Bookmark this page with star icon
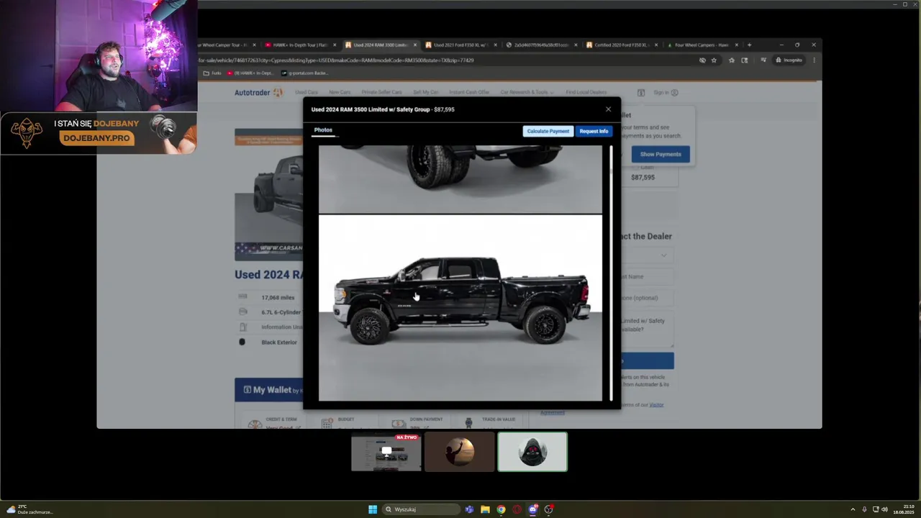This screenshot has width=921, height=518. point(714,60)
